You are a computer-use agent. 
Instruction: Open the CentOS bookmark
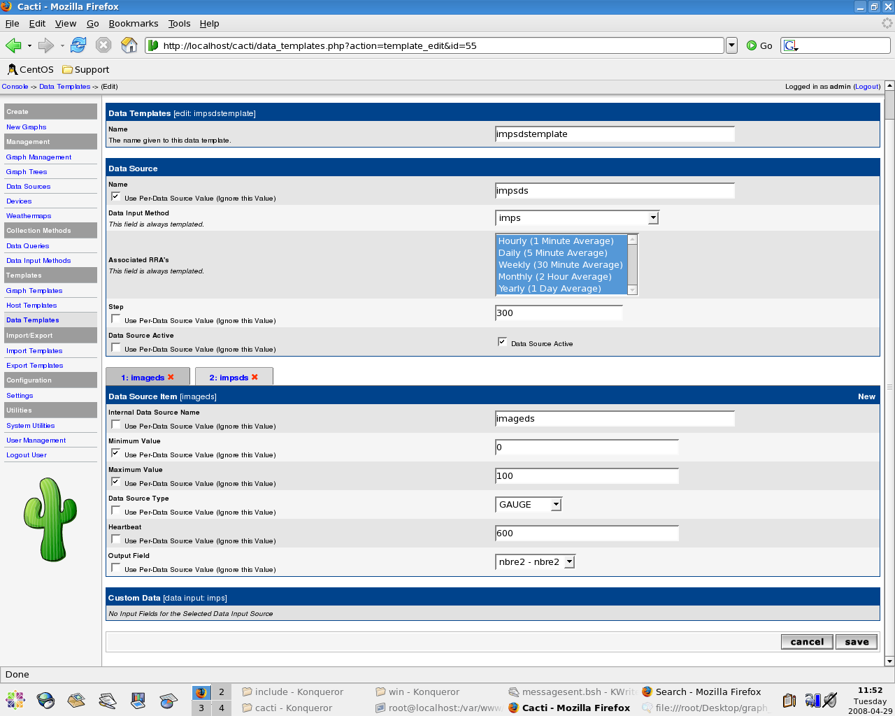pyautogui.click(x=30, y=69)
